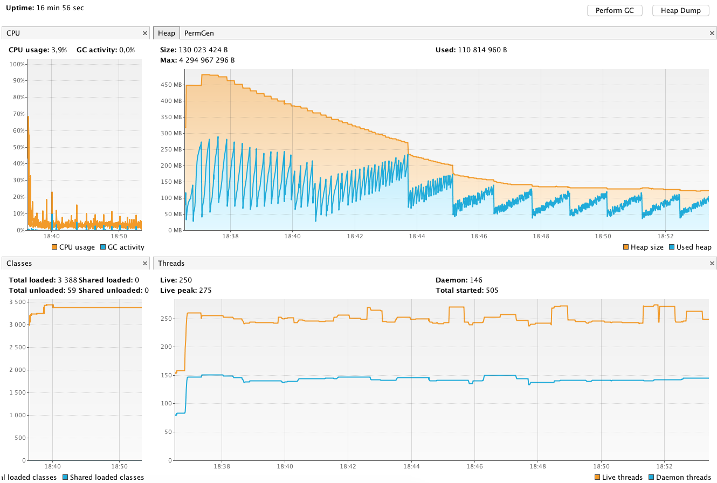Click the 18:40 label on CPU chart
Screen dimensions: 717x483
pyautogui.click(x=52, y=236)
